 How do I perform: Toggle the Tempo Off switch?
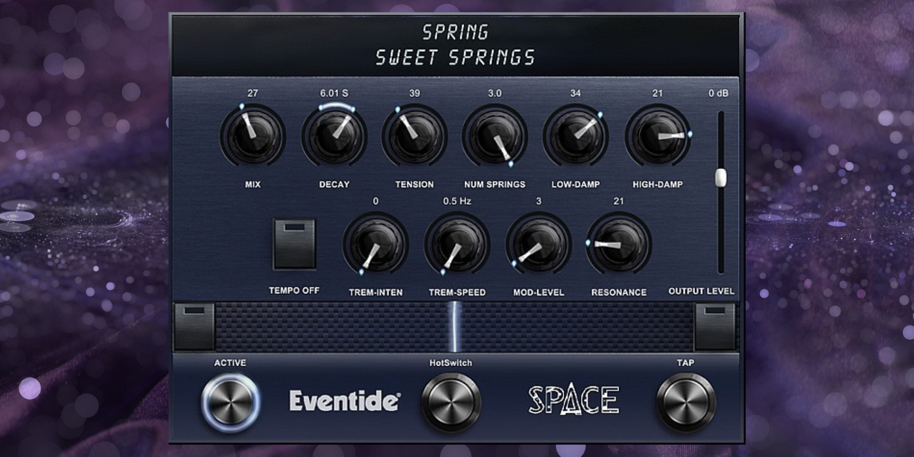point(295,244)
